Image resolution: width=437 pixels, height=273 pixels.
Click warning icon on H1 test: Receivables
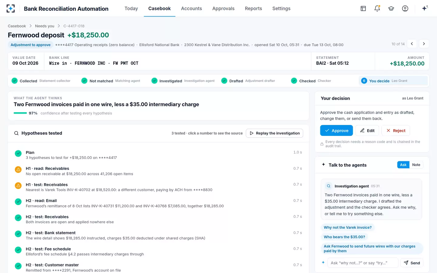(x=18, y=186)
